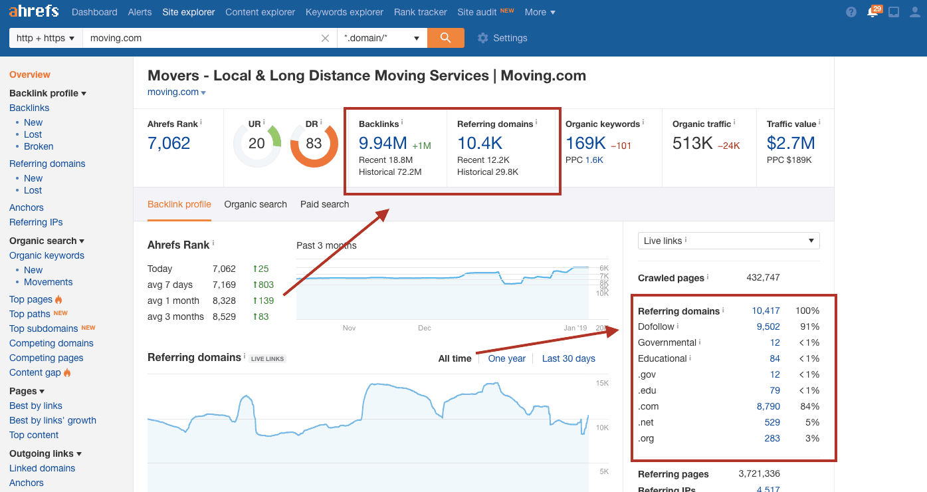Show Last 30 days referring domains range
Screen dimensions: 927x492
pyautogui.click(x=569, y=358)
